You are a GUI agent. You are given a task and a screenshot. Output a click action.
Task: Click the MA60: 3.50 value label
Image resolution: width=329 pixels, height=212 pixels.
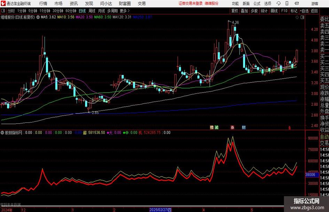click(x=103, y=17)
